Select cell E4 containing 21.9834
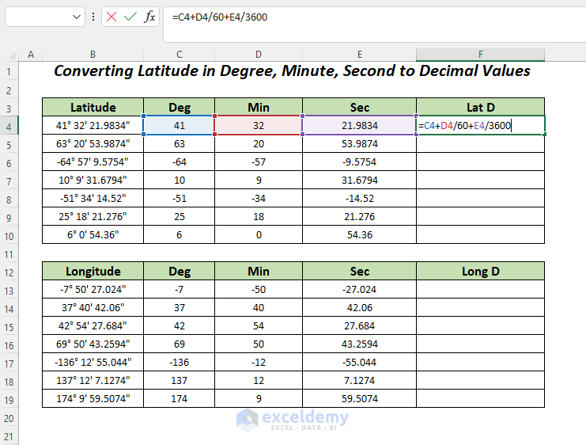The image size is (586, 445). tap(359, 125)
